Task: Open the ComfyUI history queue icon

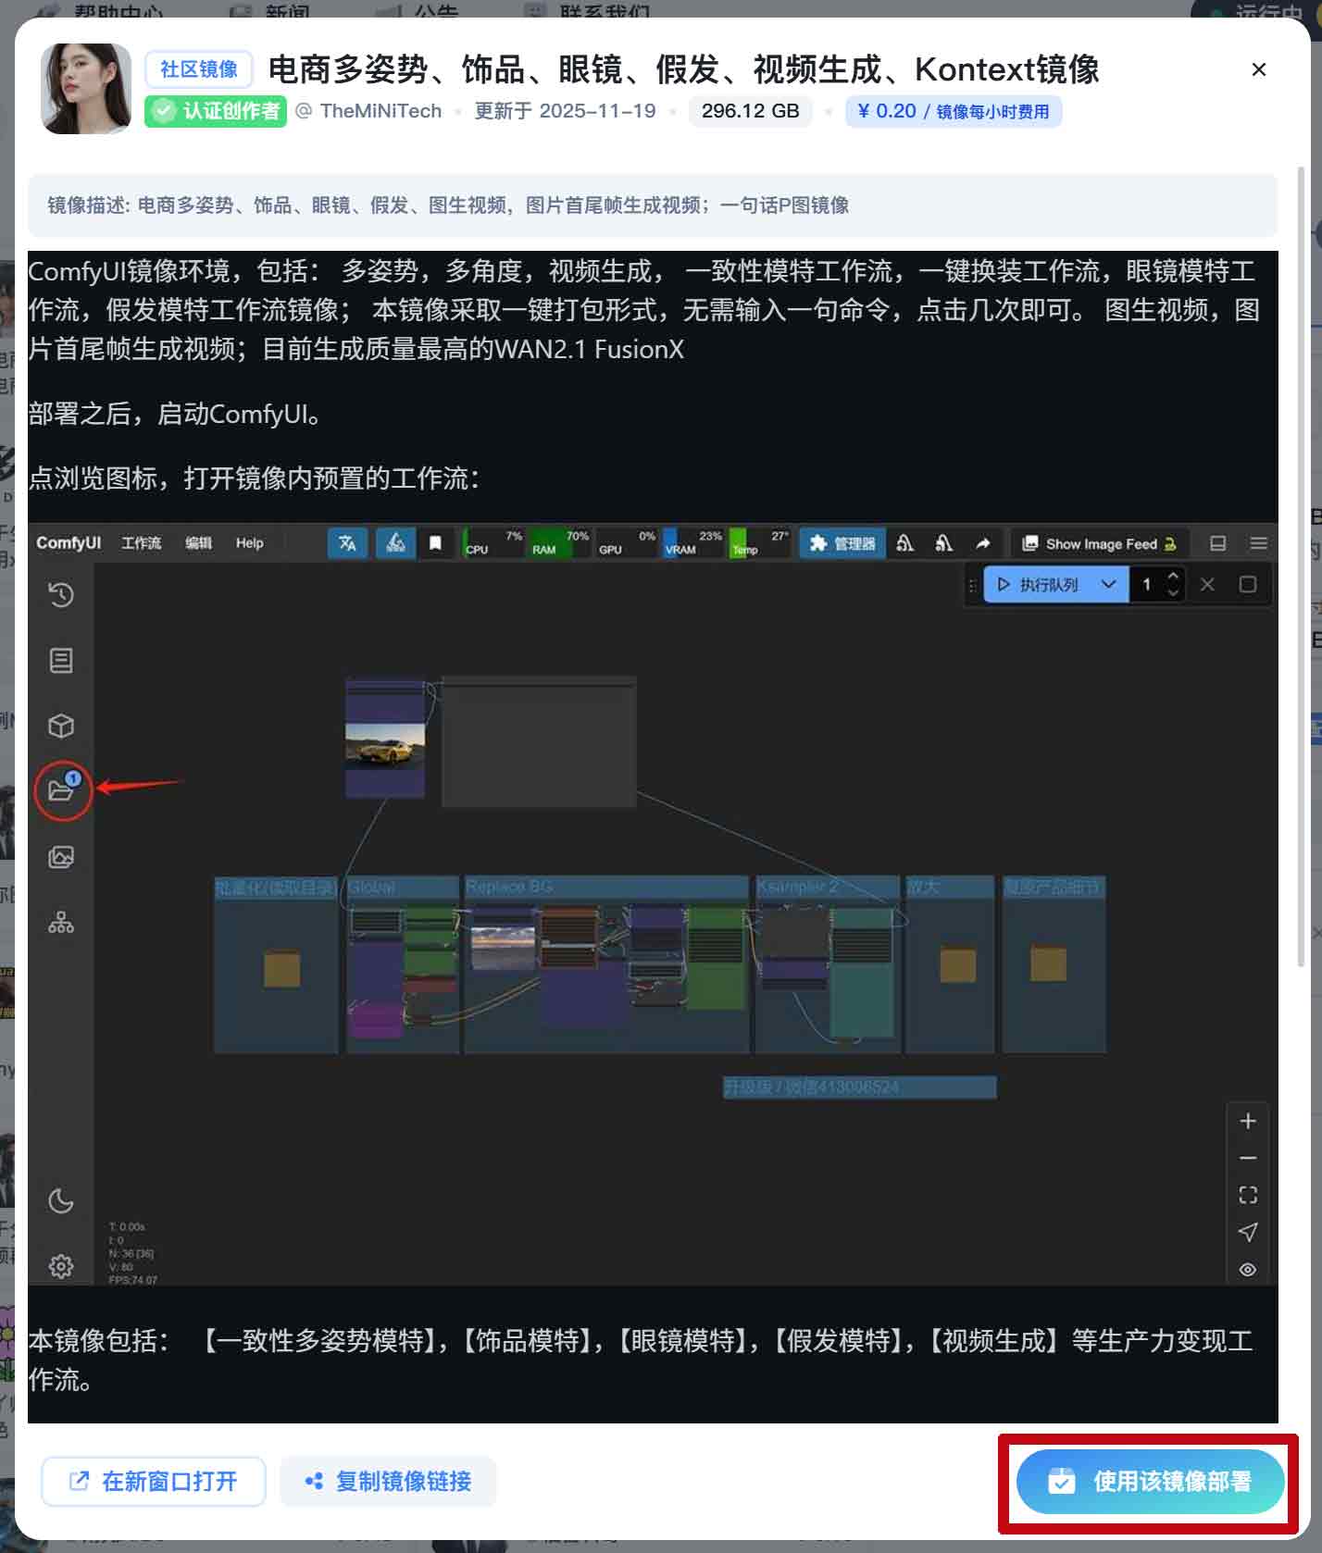Action: pyautogui.click(x=61, y=595)
